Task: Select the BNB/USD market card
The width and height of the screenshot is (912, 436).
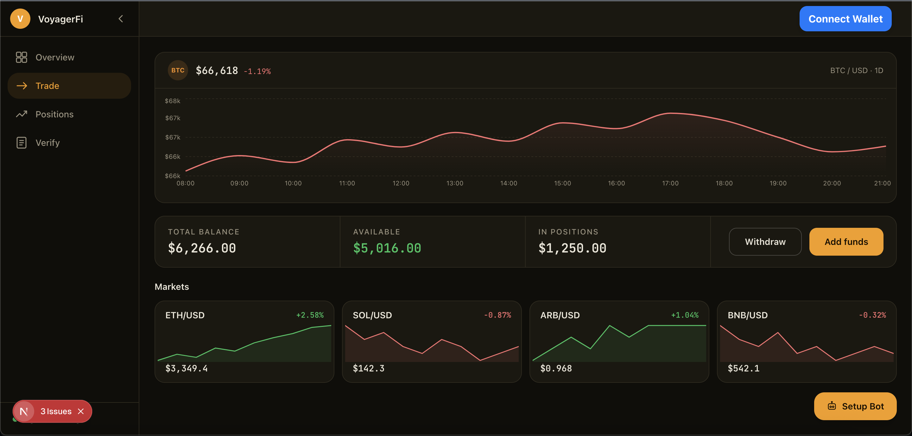Action: 807,342
